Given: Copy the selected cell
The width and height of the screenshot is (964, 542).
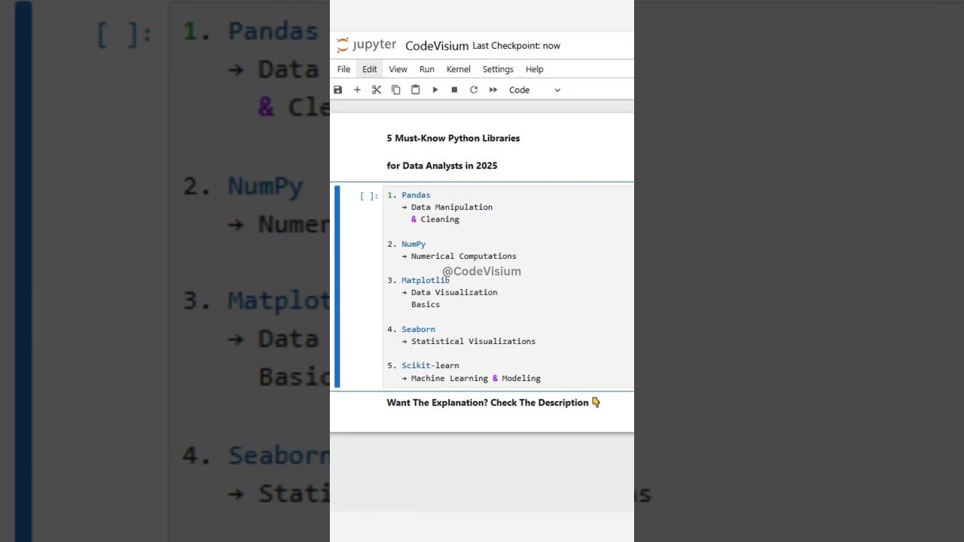Looking at the screenshot, I should pyautogui.click(x=396, y=90).
